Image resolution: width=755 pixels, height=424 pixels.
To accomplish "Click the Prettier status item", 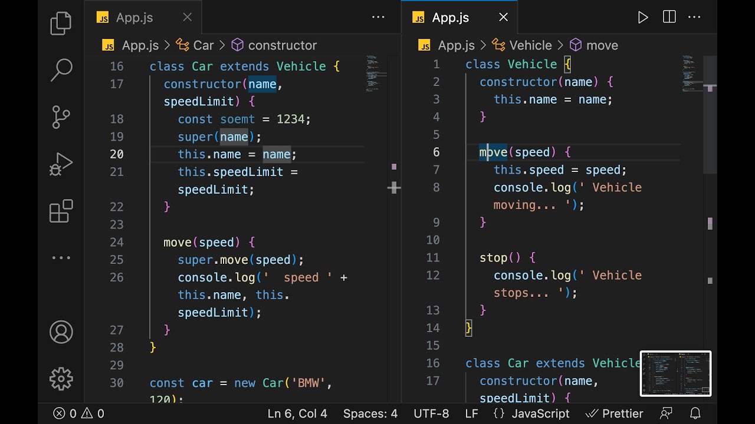I will 614,413.
